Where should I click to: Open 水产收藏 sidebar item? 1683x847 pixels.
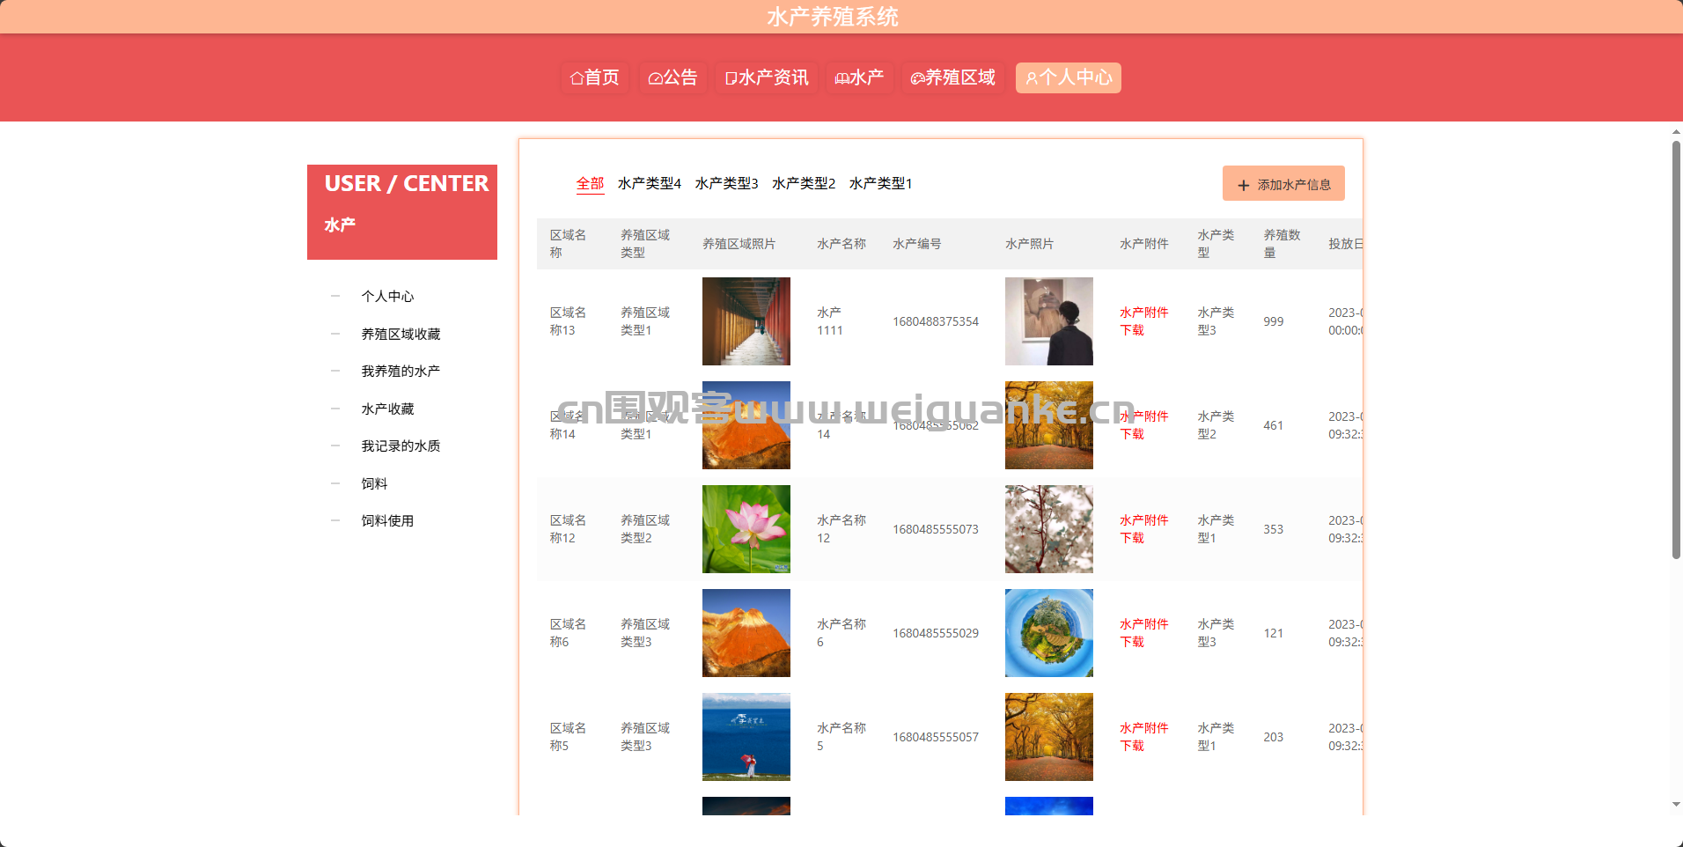387,409
